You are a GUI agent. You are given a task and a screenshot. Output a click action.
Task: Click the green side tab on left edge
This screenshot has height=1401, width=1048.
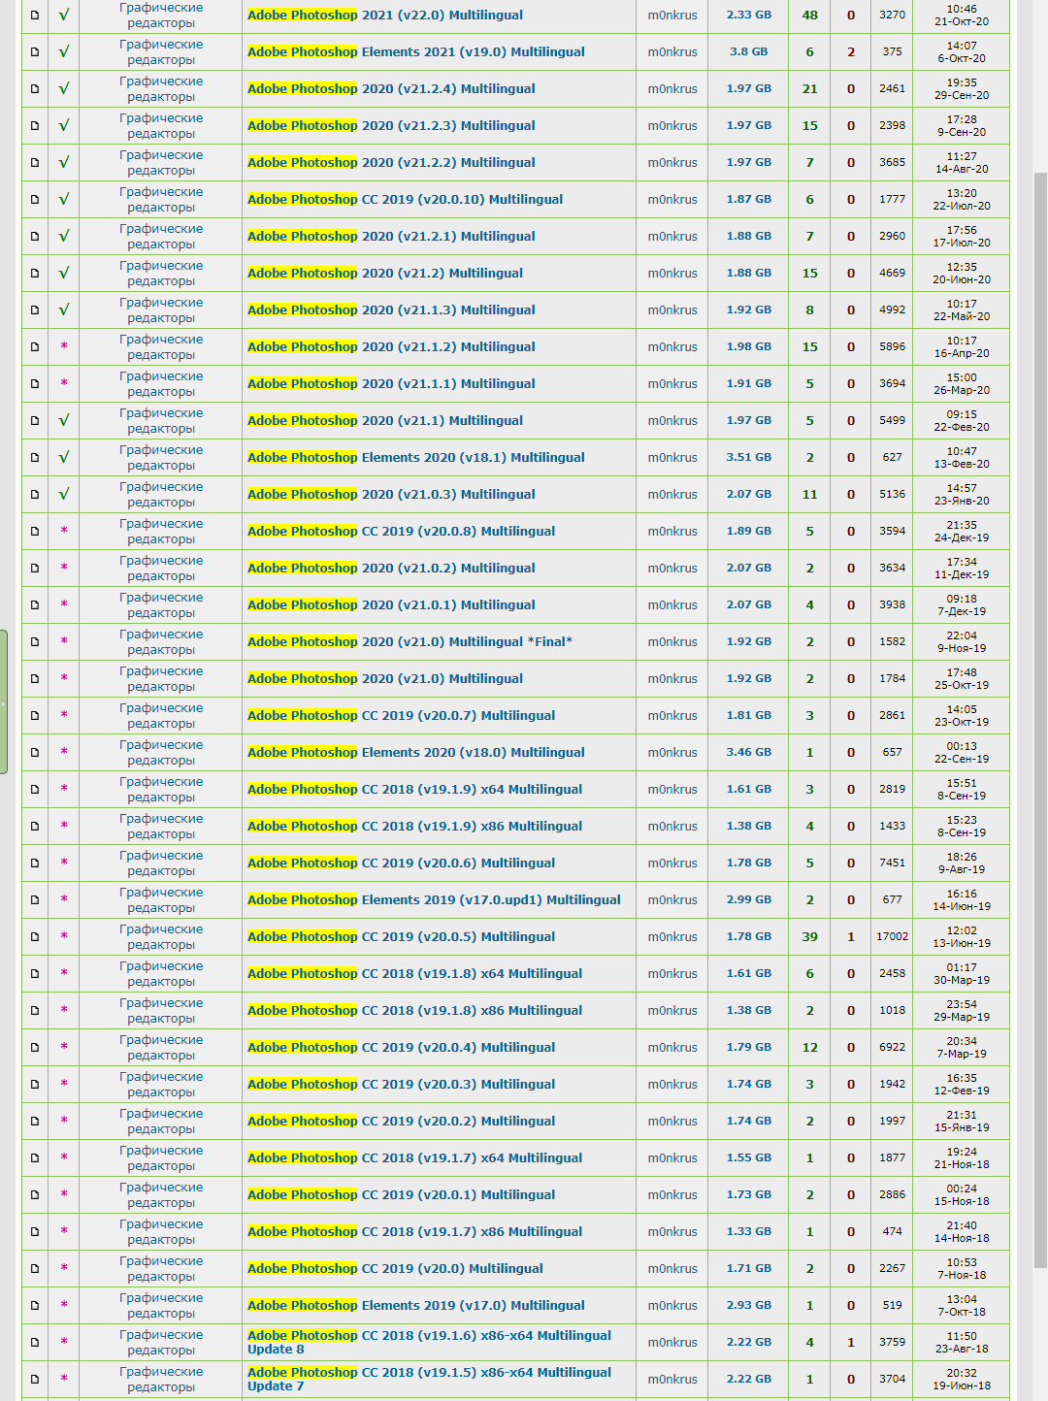[4, 701]
